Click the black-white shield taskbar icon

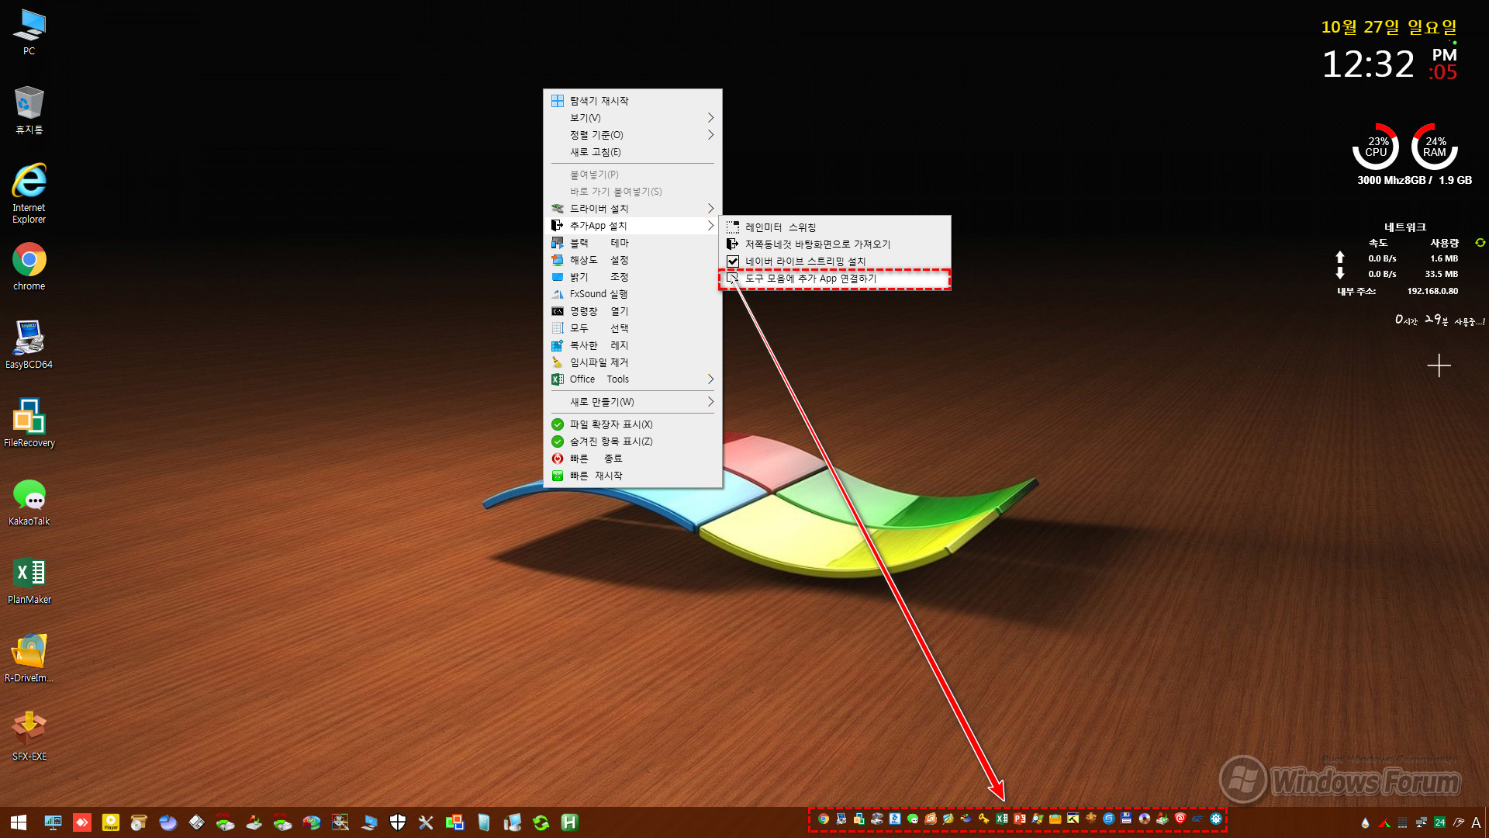click(398, 822)
